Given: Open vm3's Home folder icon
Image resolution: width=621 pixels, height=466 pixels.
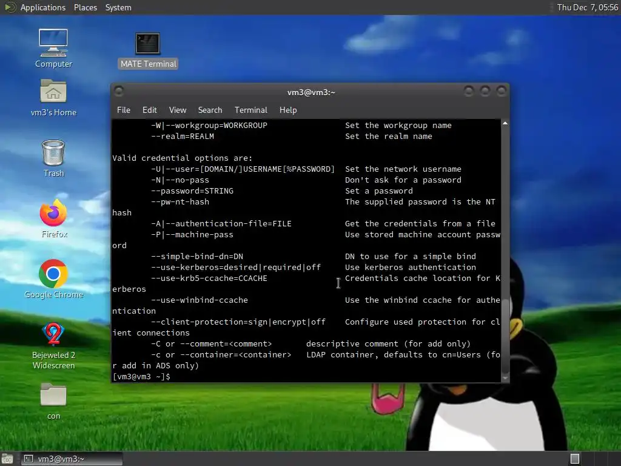Looking at the screenshot, I should [x=53, y=98].
